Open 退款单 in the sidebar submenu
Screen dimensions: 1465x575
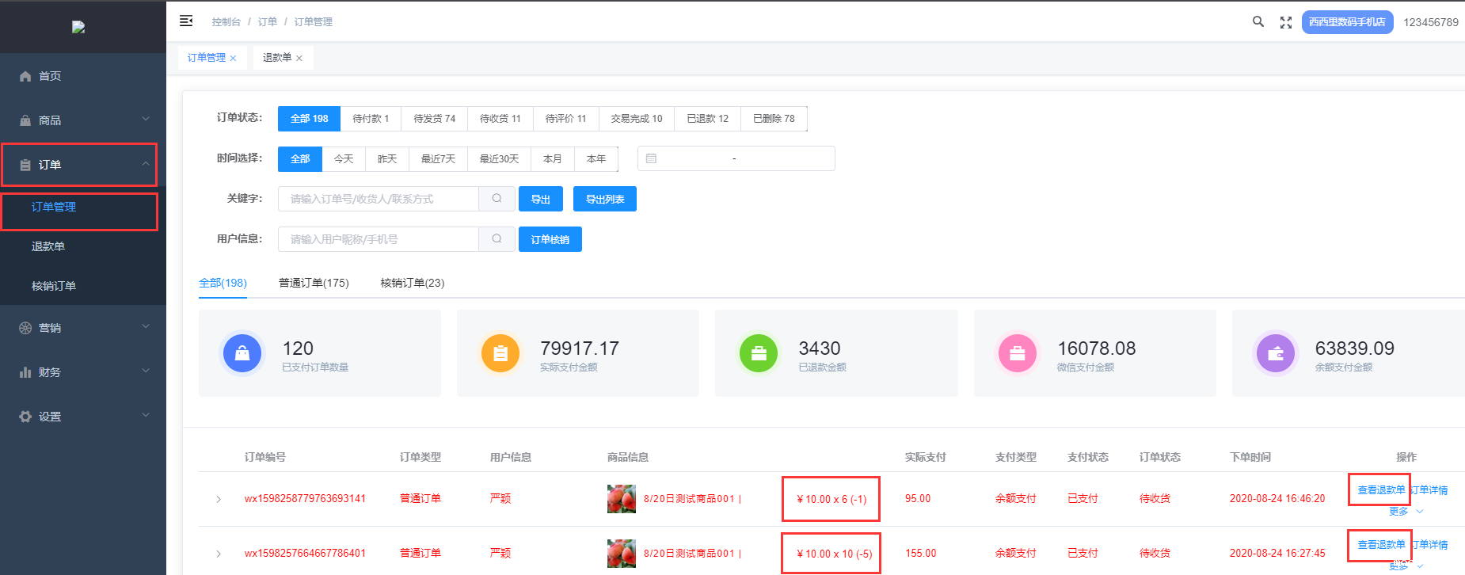(48, 246)
